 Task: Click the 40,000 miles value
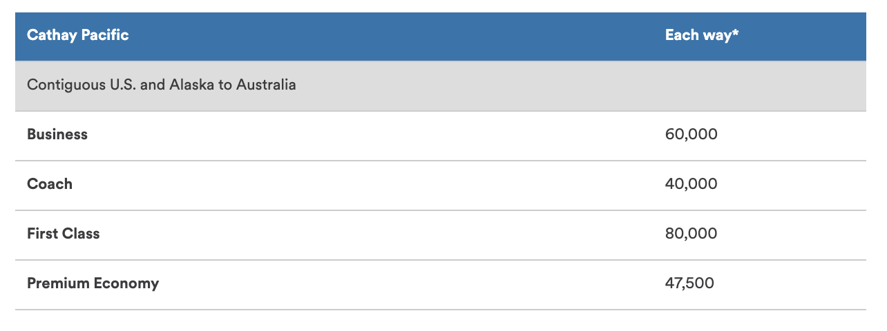692,184
